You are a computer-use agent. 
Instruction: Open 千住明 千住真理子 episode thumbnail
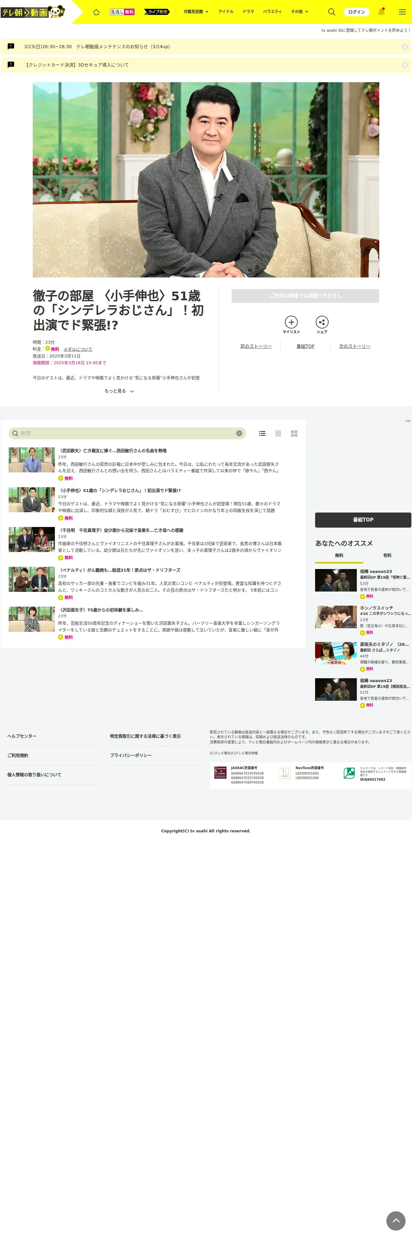click(x=32, y=539)
